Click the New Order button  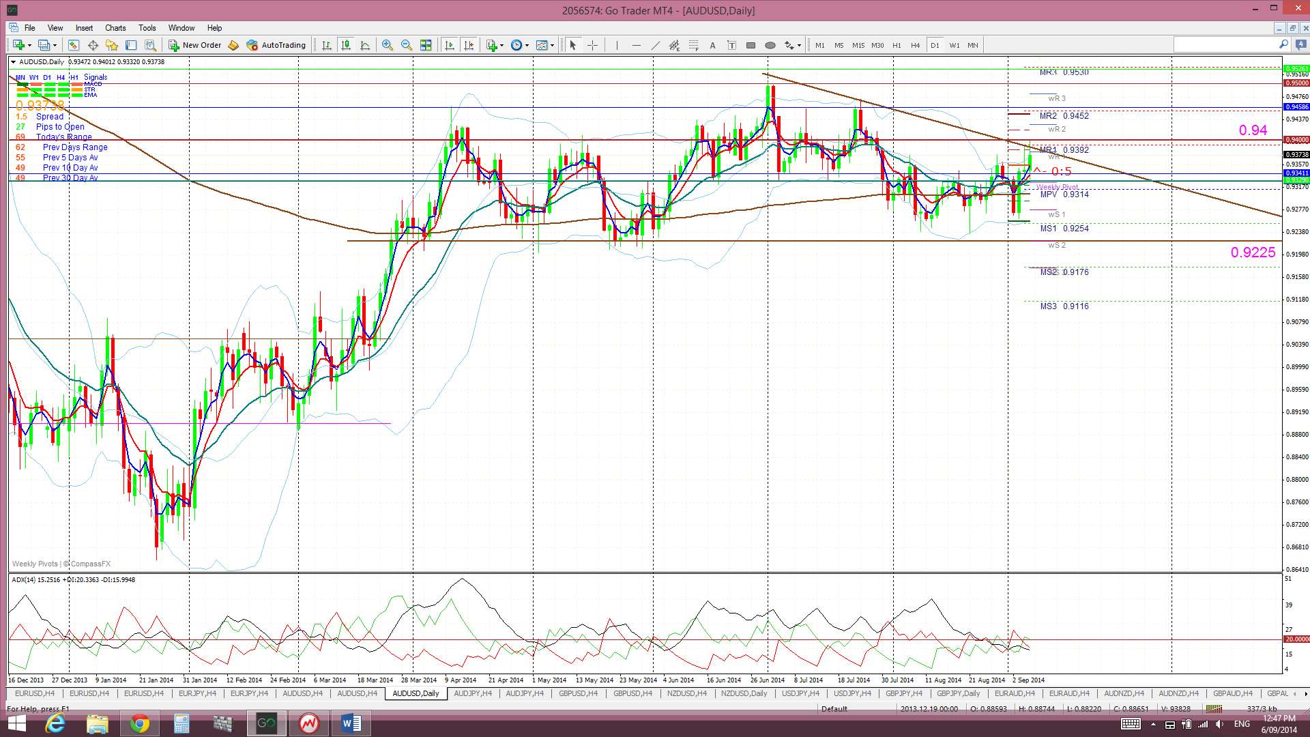pos(195,45)
